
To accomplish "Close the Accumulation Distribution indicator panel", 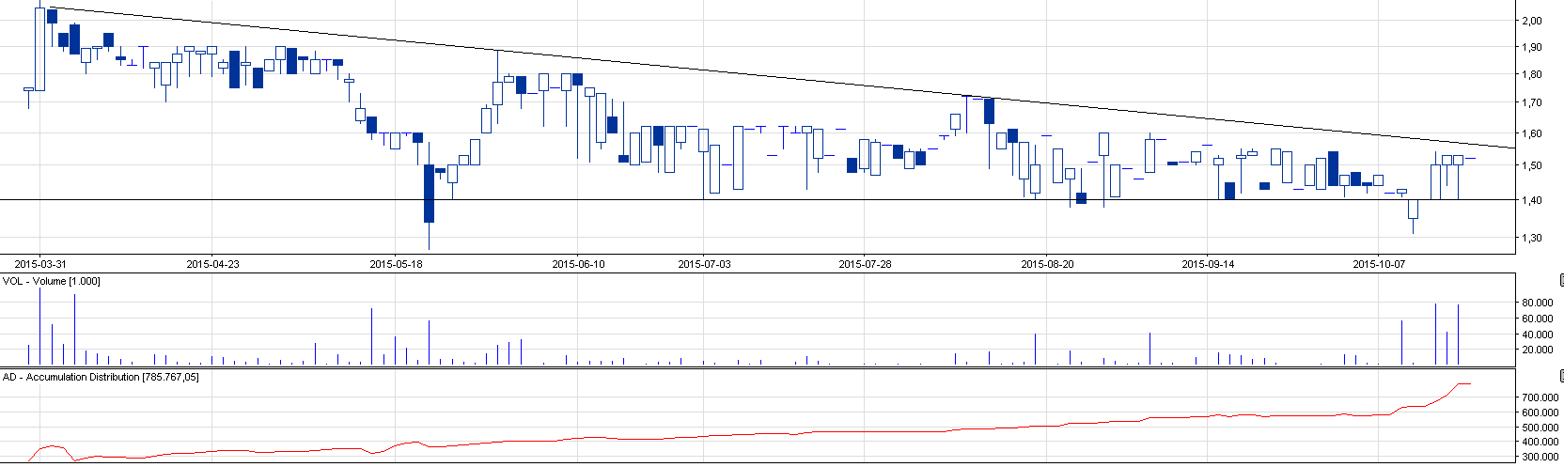I will (1559, 376).
